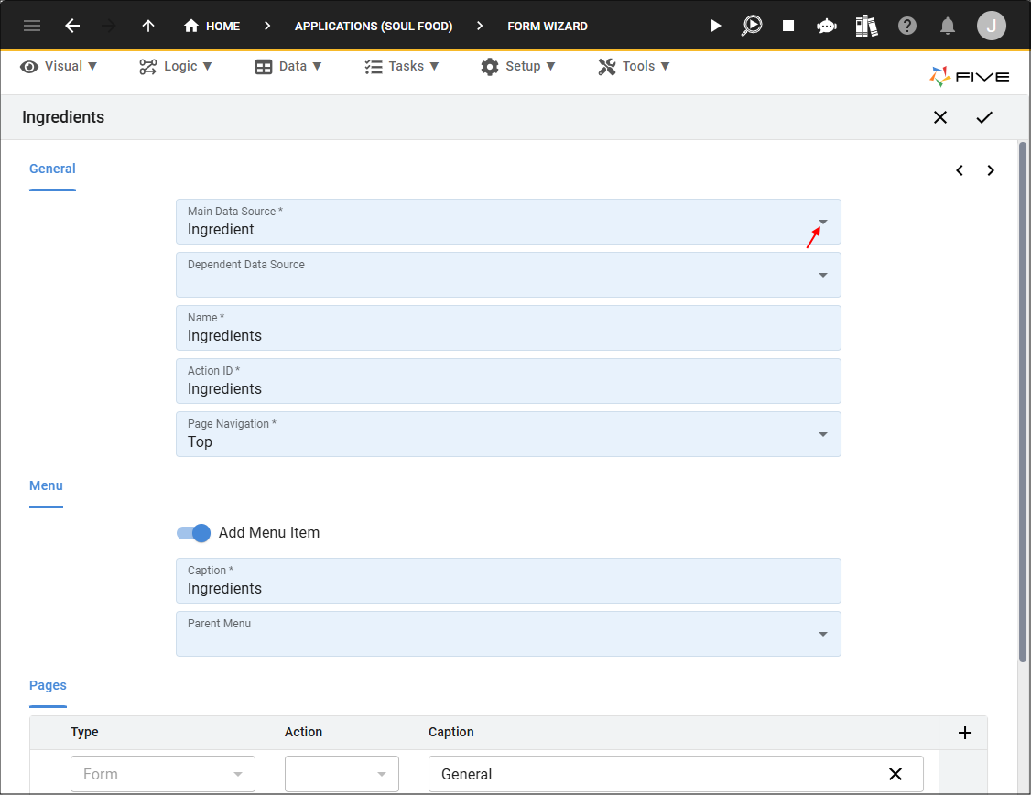Toggle Add Menu Item switch
This screenshot has height=795, width=1031.
tap(193, 533)
